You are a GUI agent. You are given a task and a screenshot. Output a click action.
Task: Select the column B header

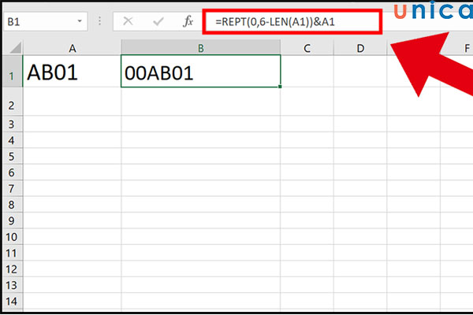pyautogui.click(x=201, y=49)
